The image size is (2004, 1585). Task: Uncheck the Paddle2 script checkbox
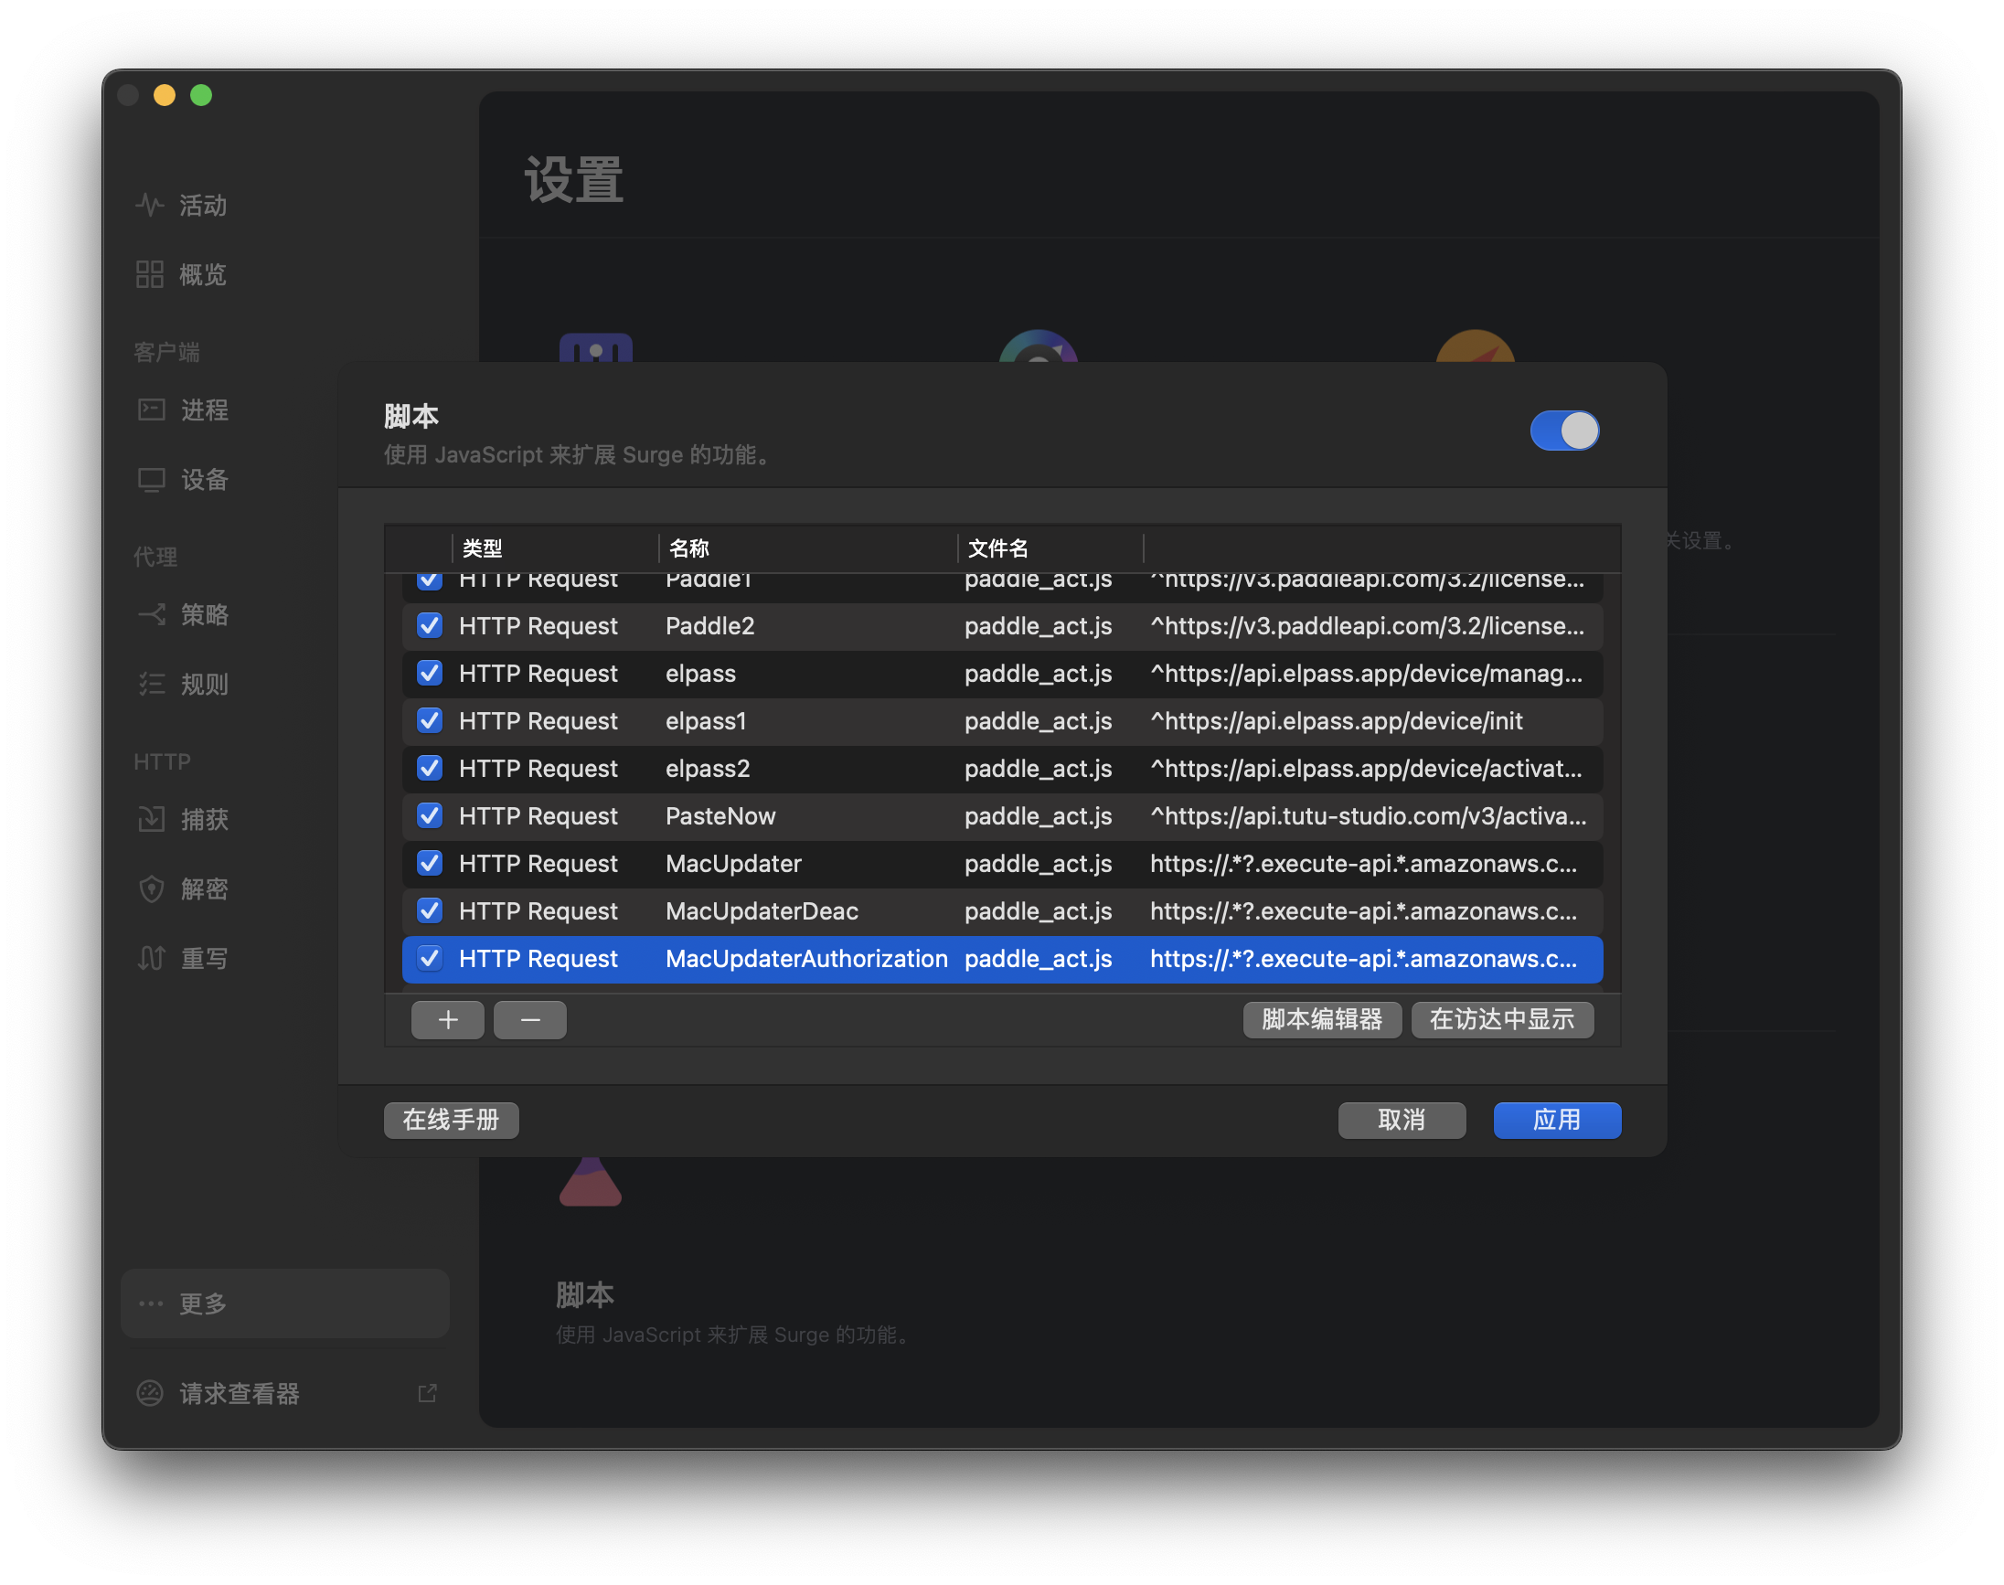pos(429,625)
